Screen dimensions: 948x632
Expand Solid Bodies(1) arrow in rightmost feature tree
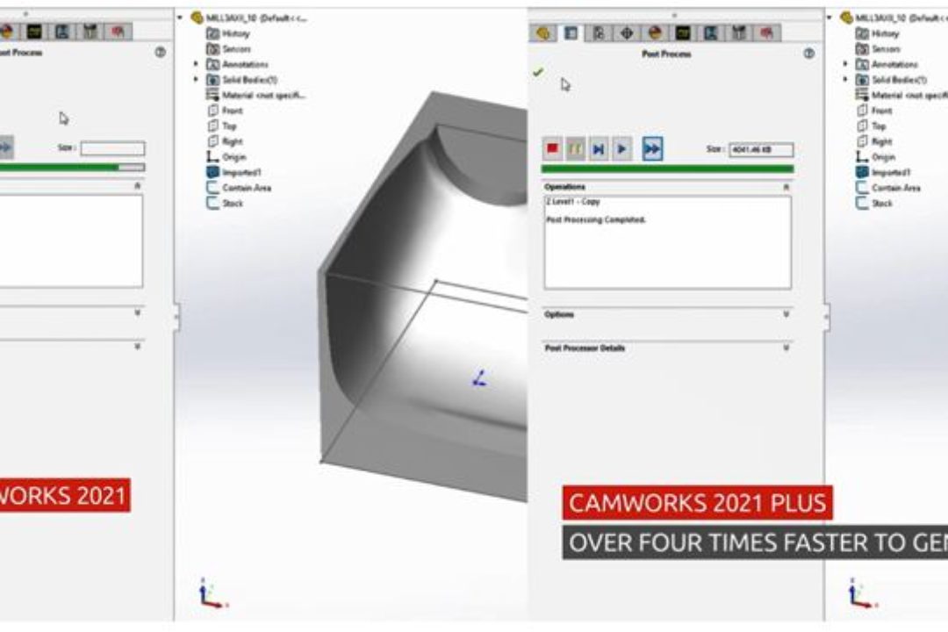coord(844,79)
